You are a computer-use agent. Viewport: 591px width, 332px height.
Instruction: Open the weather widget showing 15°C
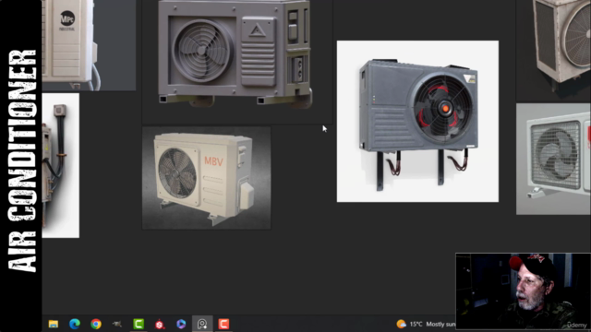pyautogui.click(x=426, y=324)
